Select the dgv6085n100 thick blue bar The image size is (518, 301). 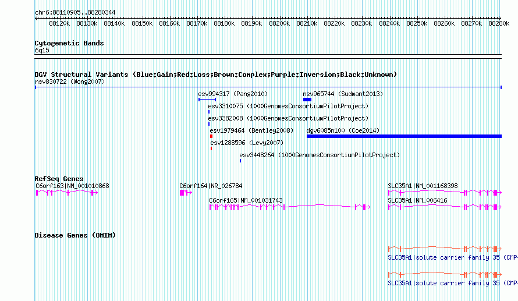point(404,136)
